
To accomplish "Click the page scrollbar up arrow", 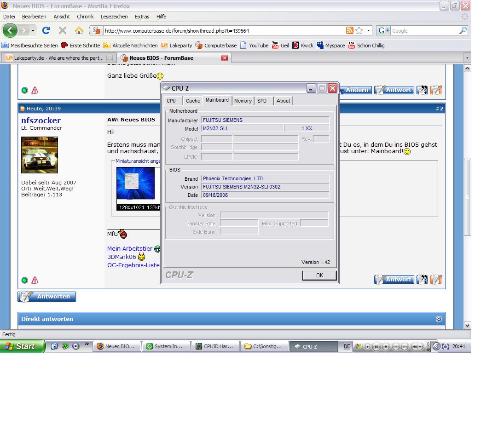I will (467, 68).
